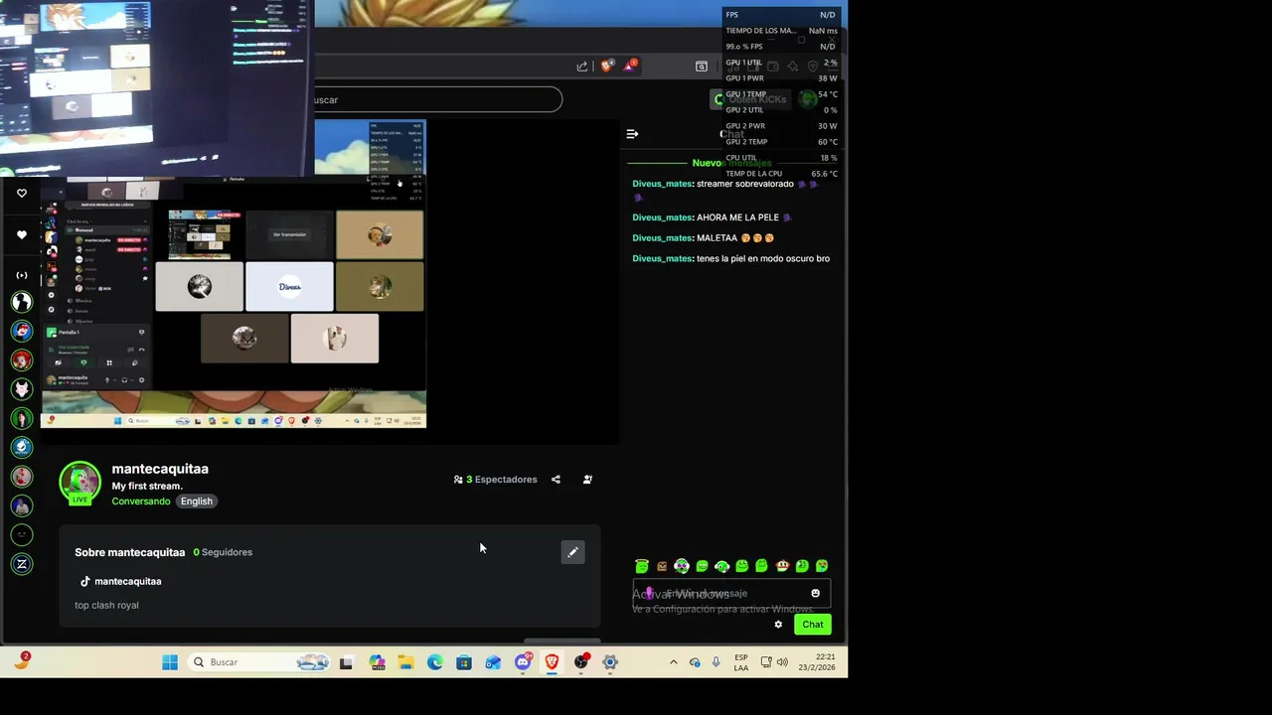Screen dimensions: 1272x715
Task: Open Microsoft Edge from the taskbar
Action: [435, 662]
